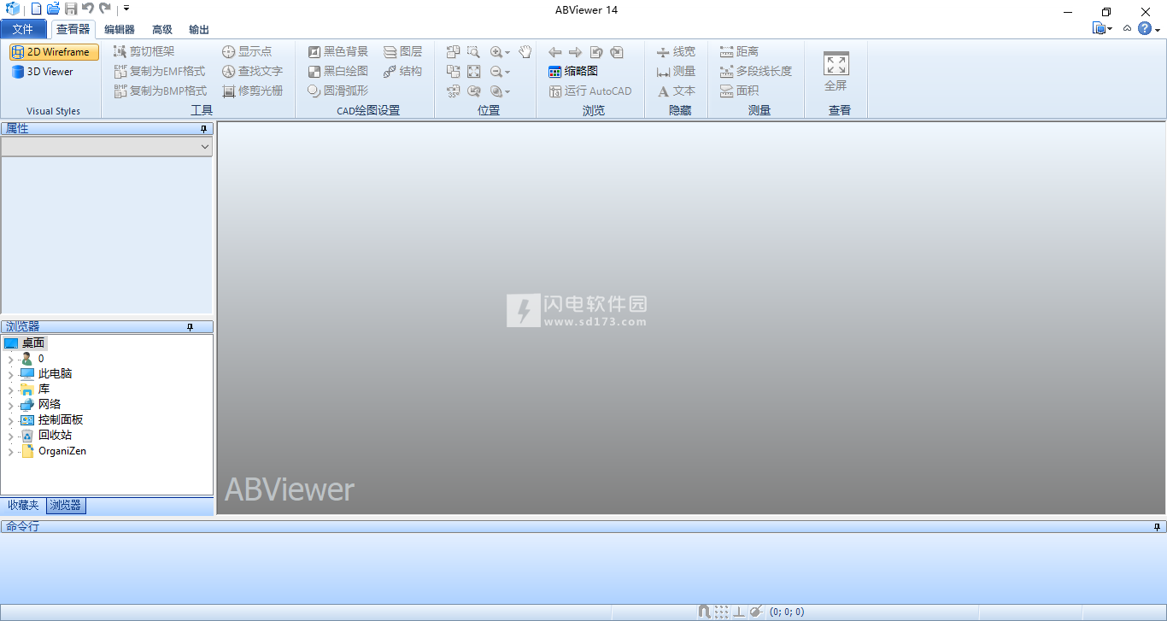Choose 复制为EMF格式 copy tool

click(160, 71)
